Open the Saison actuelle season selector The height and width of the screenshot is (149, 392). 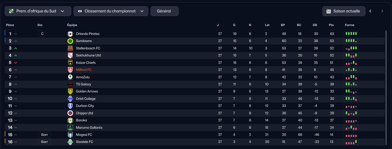[x=344, y=11]
